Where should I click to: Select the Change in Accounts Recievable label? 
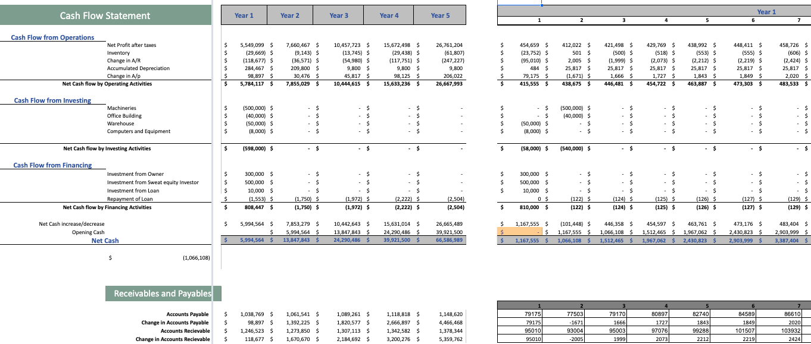pyautogui.click(x=173, y=339)
